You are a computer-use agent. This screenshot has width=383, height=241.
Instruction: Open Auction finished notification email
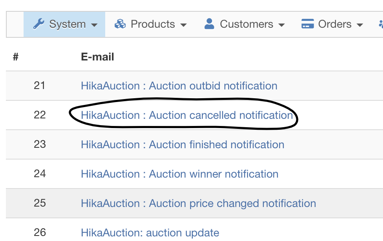pos(182,144)
